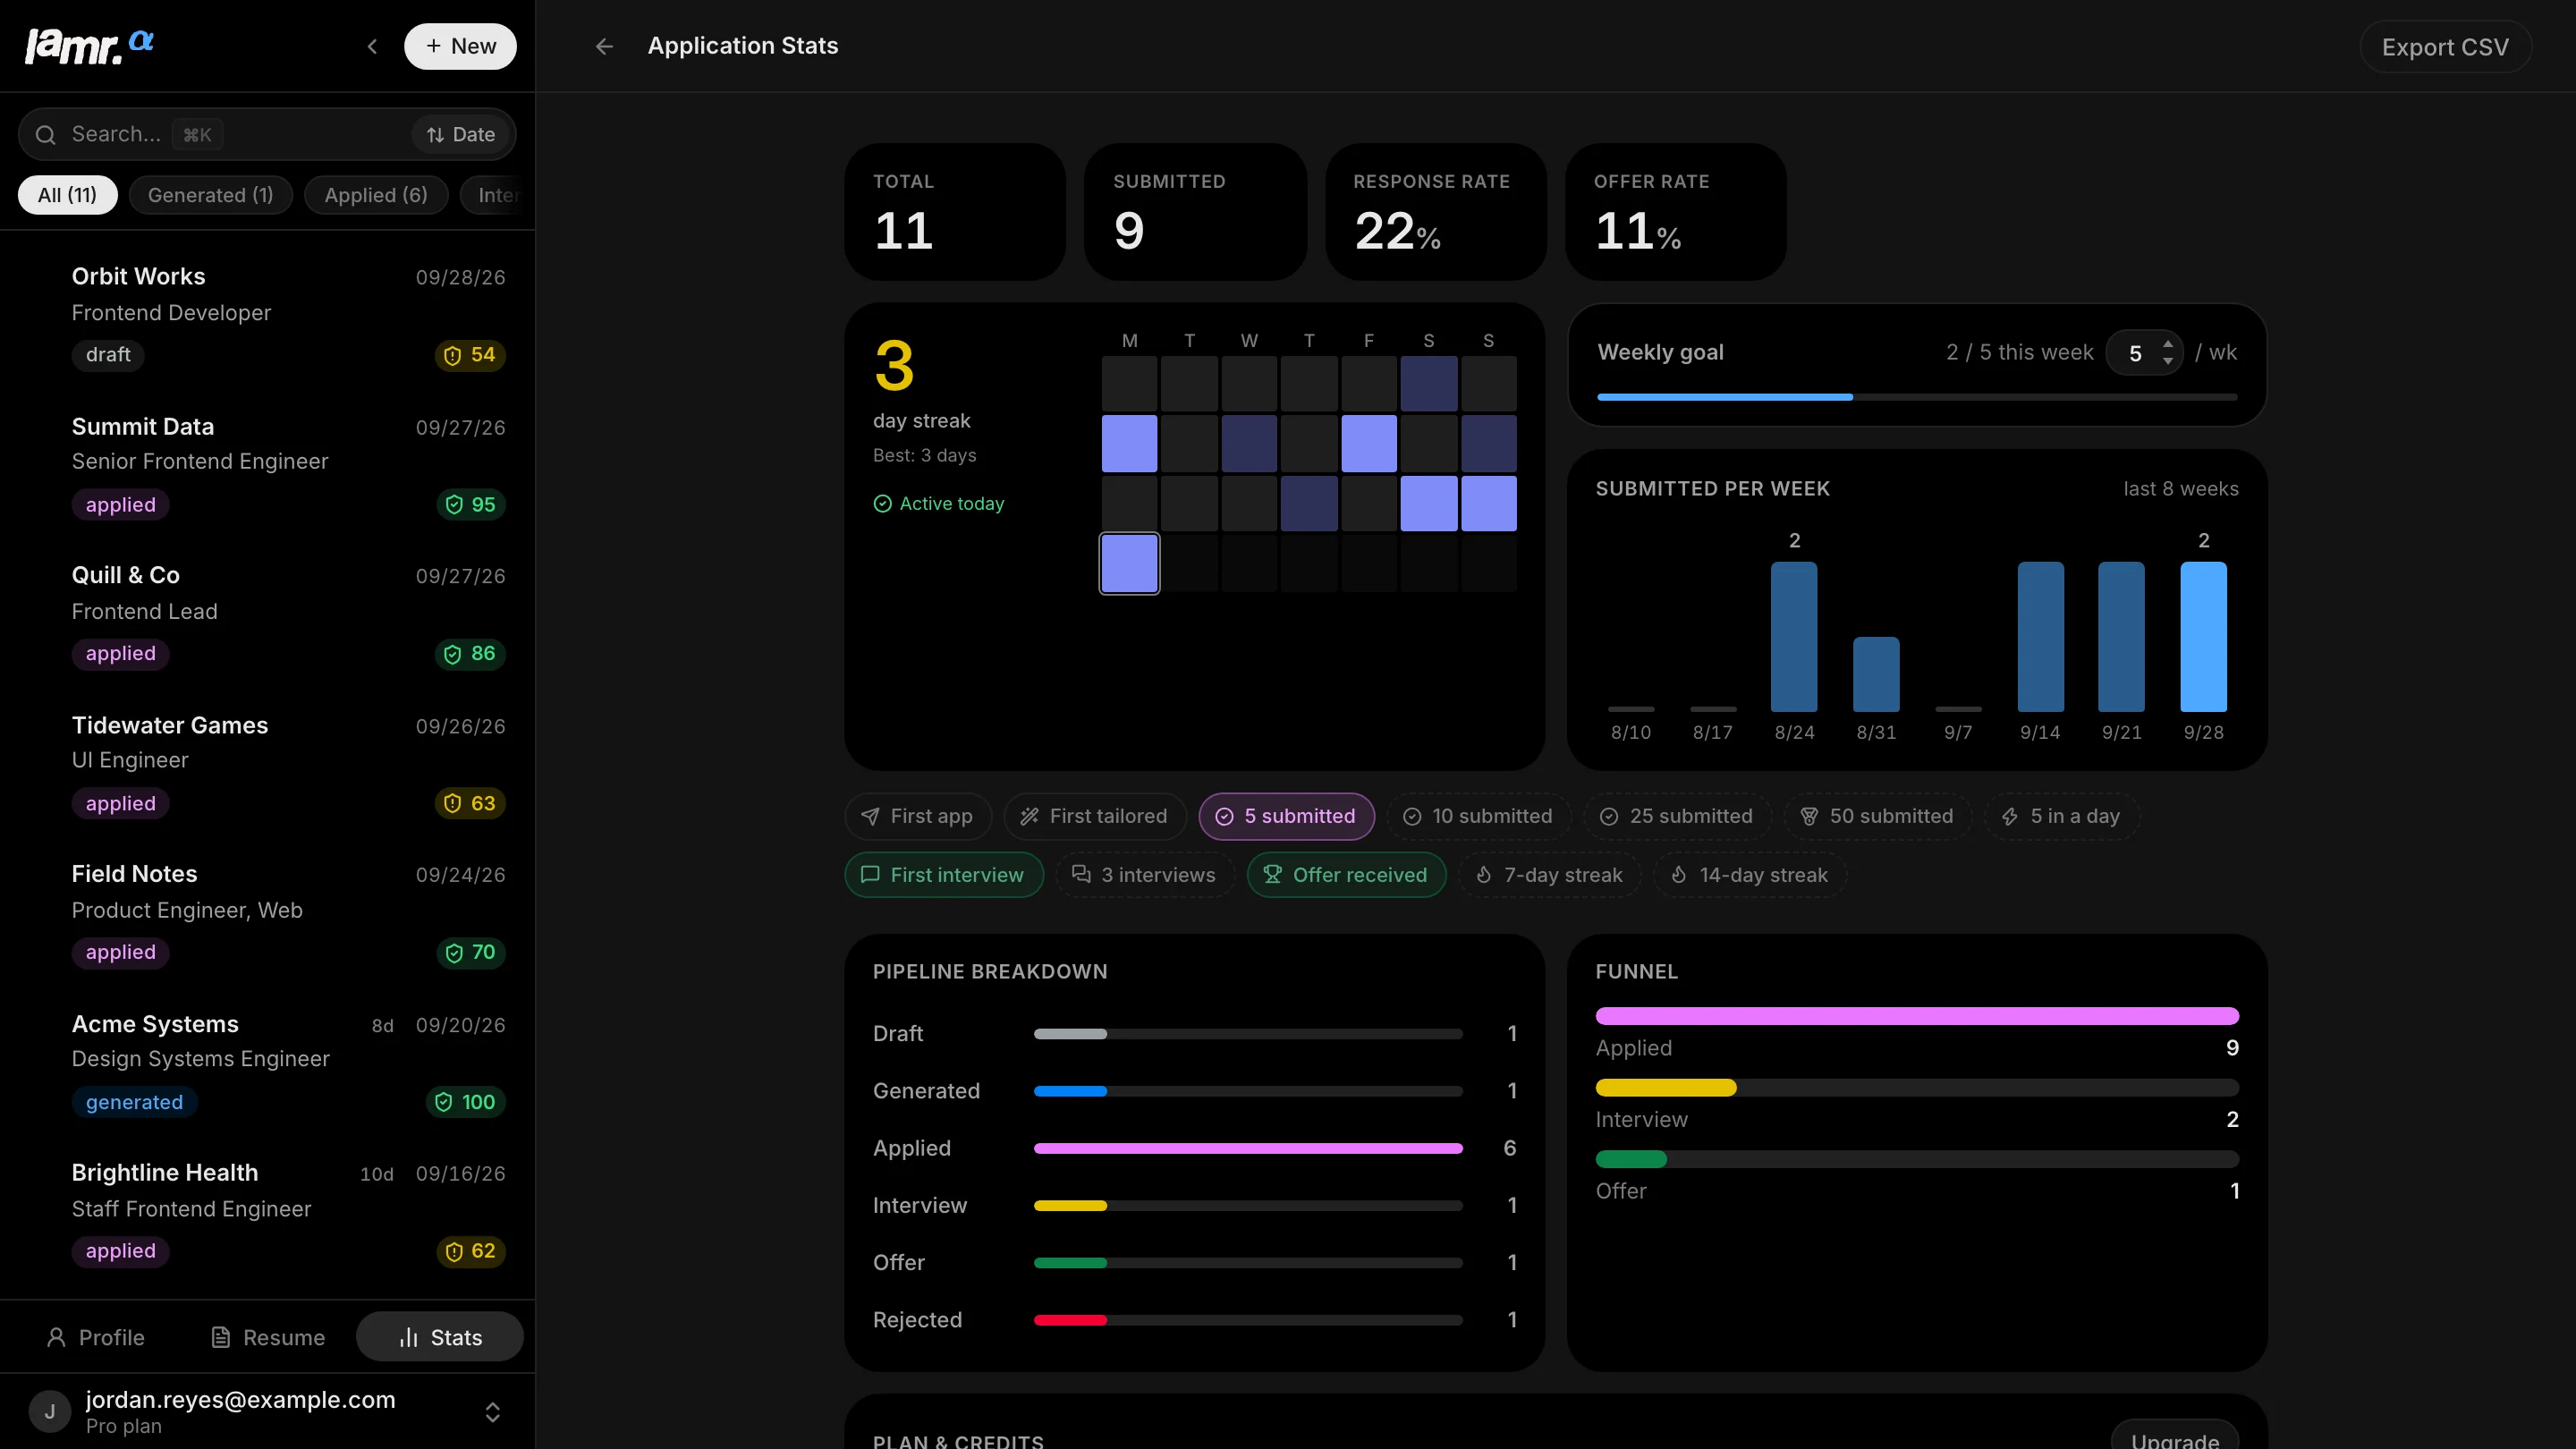Click Export CSV
The image size is (2576, 1449).
tap(2445, 47)
